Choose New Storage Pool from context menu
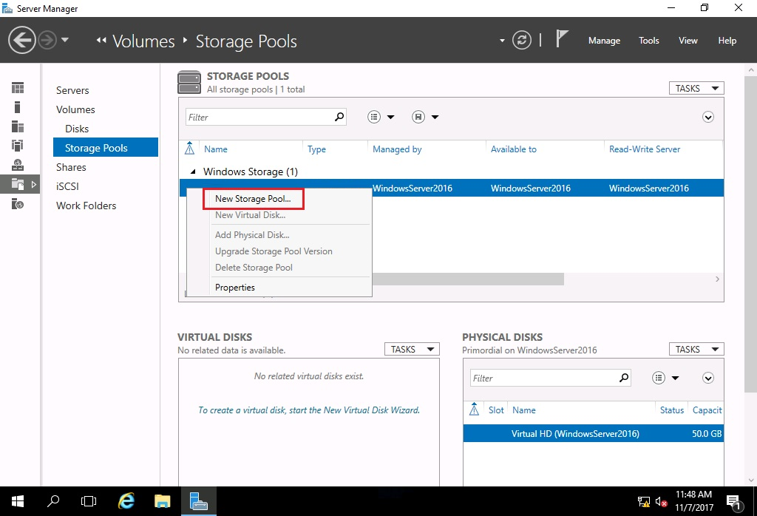The image size is (757, 516). point(253,199)
